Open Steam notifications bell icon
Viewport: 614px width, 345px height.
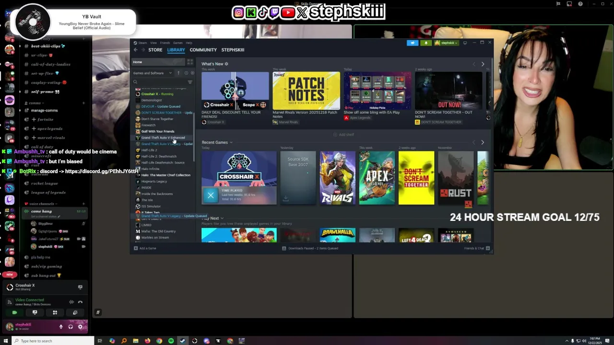click(x=426, y=43)
